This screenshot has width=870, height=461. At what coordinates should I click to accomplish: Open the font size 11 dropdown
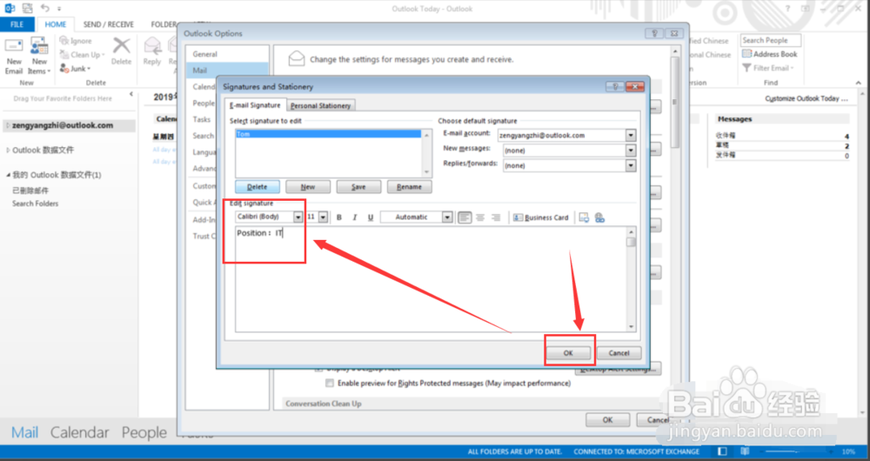(x=323, y=217)
